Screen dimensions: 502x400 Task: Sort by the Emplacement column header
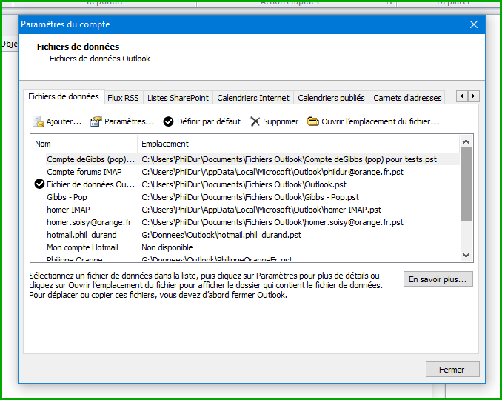click(298, 144)
